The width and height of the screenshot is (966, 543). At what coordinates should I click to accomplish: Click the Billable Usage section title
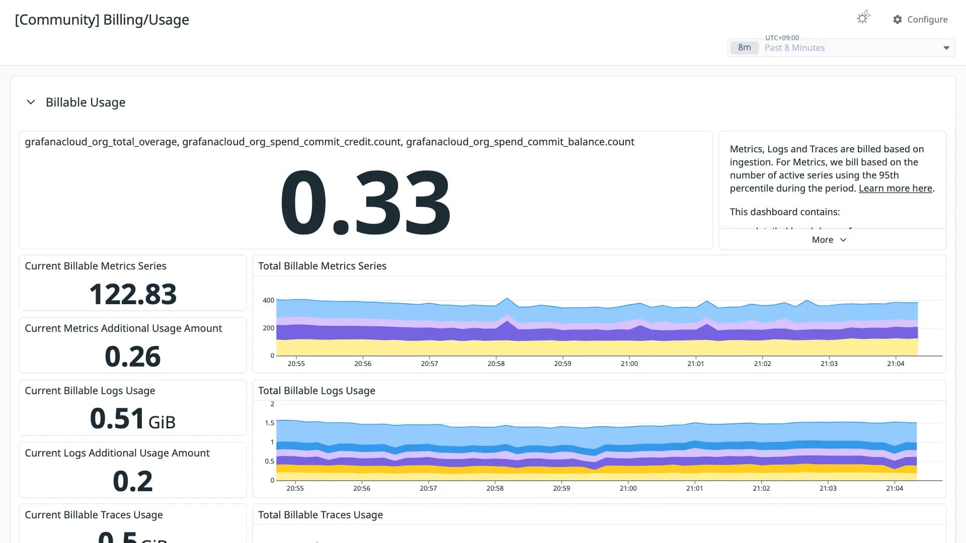86,102
